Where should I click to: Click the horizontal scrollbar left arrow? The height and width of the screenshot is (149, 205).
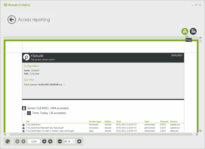[5, 134]
